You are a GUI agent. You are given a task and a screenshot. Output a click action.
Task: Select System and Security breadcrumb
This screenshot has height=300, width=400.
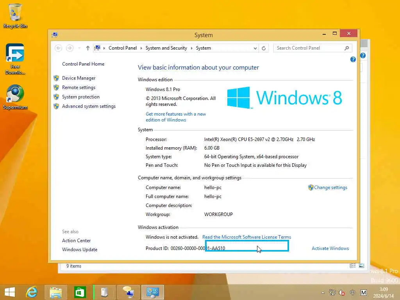click(166, 48)
